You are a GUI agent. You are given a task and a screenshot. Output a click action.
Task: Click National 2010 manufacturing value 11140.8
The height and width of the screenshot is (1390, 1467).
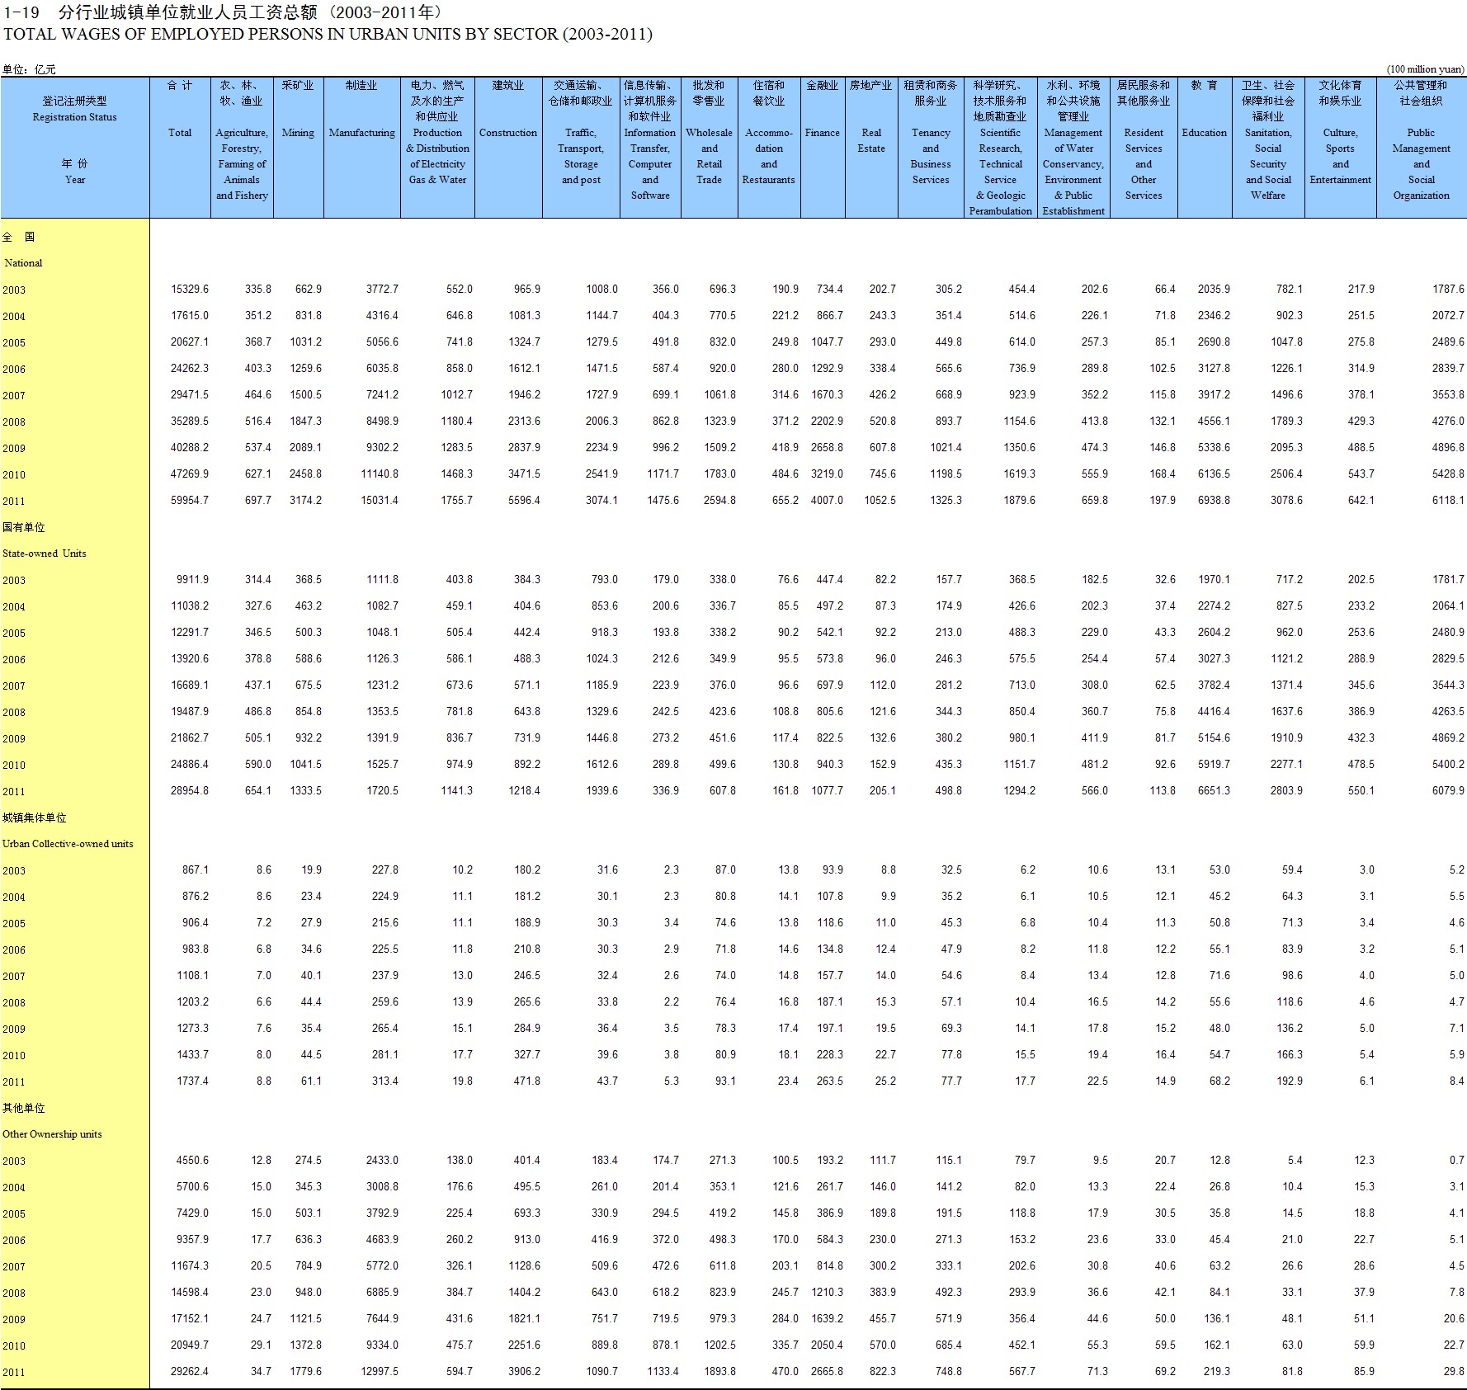click(x=380, y=474)
